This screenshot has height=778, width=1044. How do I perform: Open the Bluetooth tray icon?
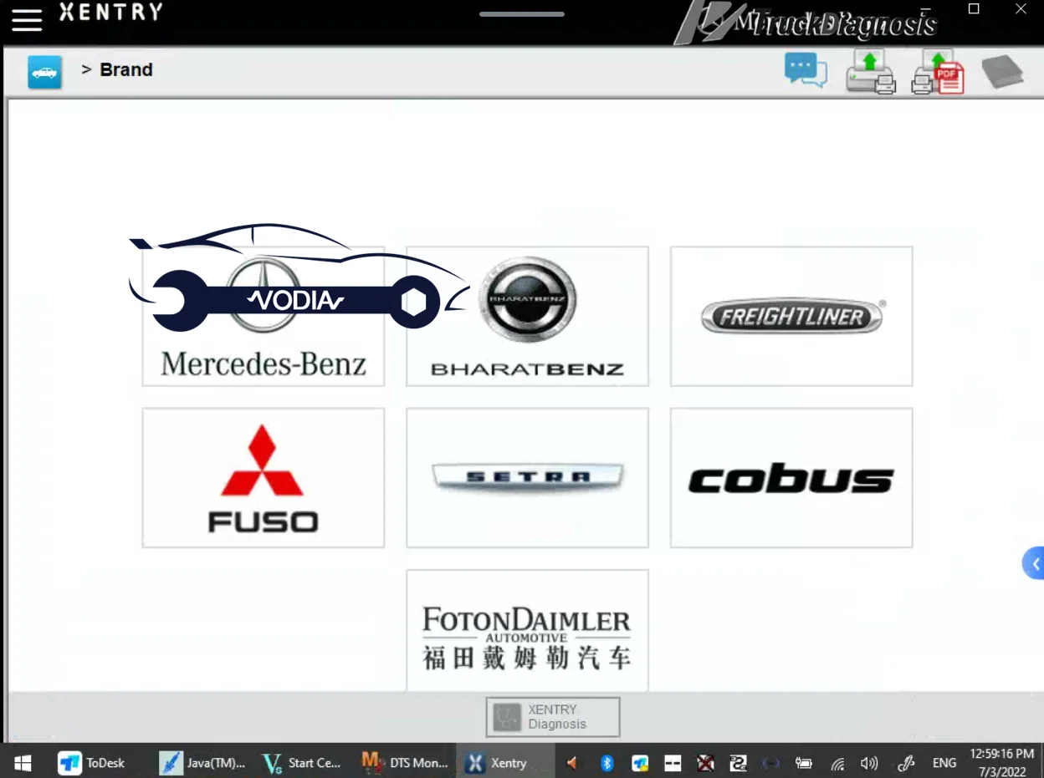pos(607,763)
